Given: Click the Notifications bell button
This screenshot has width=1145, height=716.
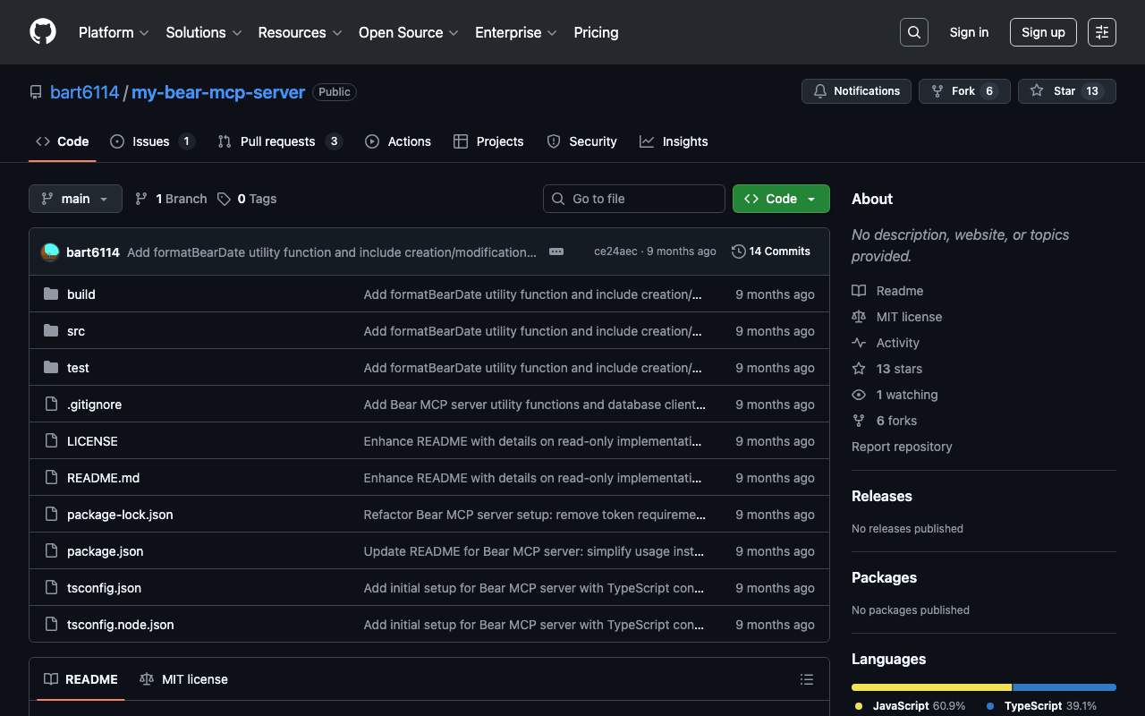Looking at the screenshot, I should pos(856,91).
